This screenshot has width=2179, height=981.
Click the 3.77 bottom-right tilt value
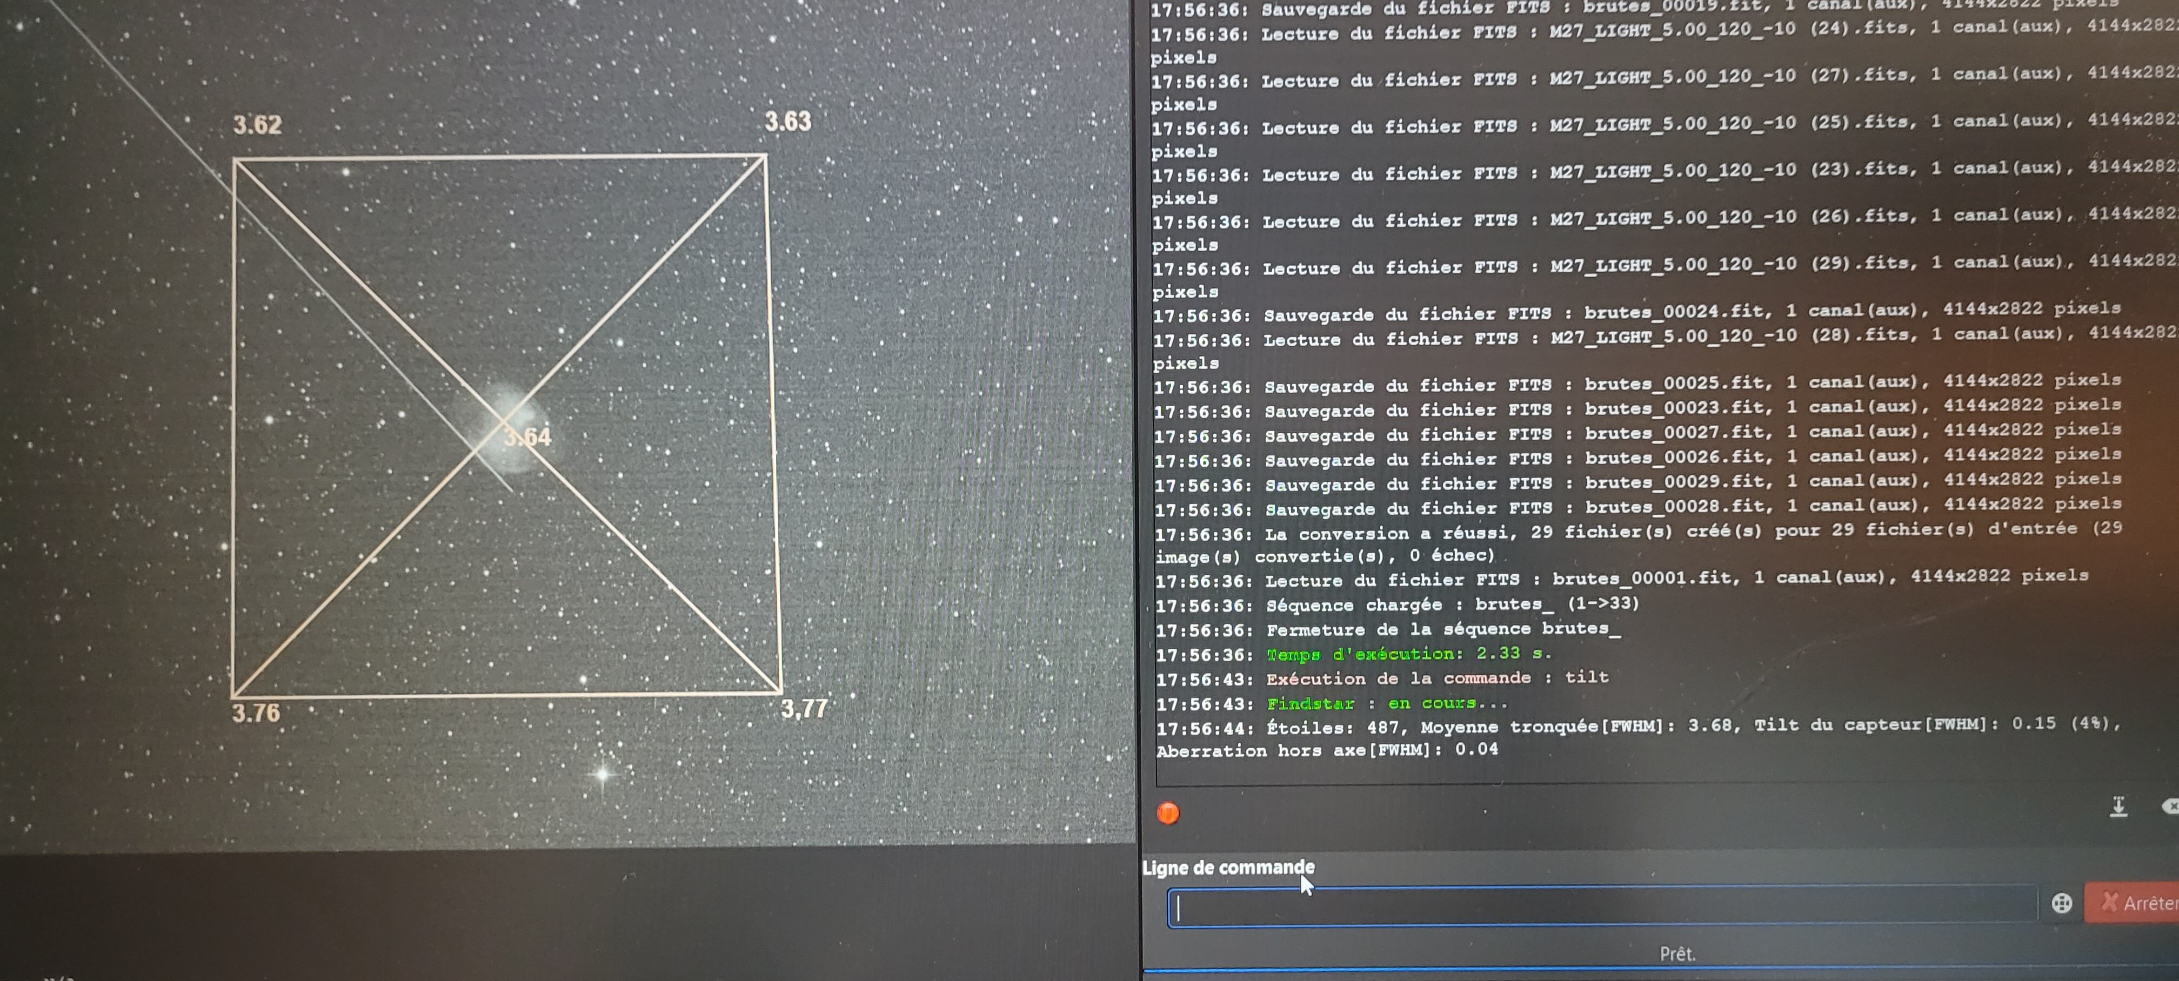click(x=804, y=708)
